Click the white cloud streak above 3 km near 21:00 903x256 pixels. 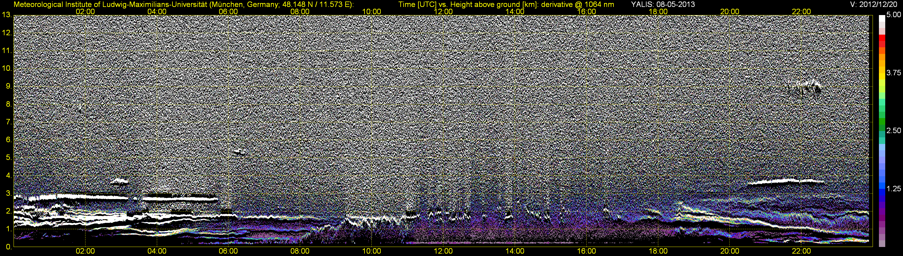(x=785, y=182)
